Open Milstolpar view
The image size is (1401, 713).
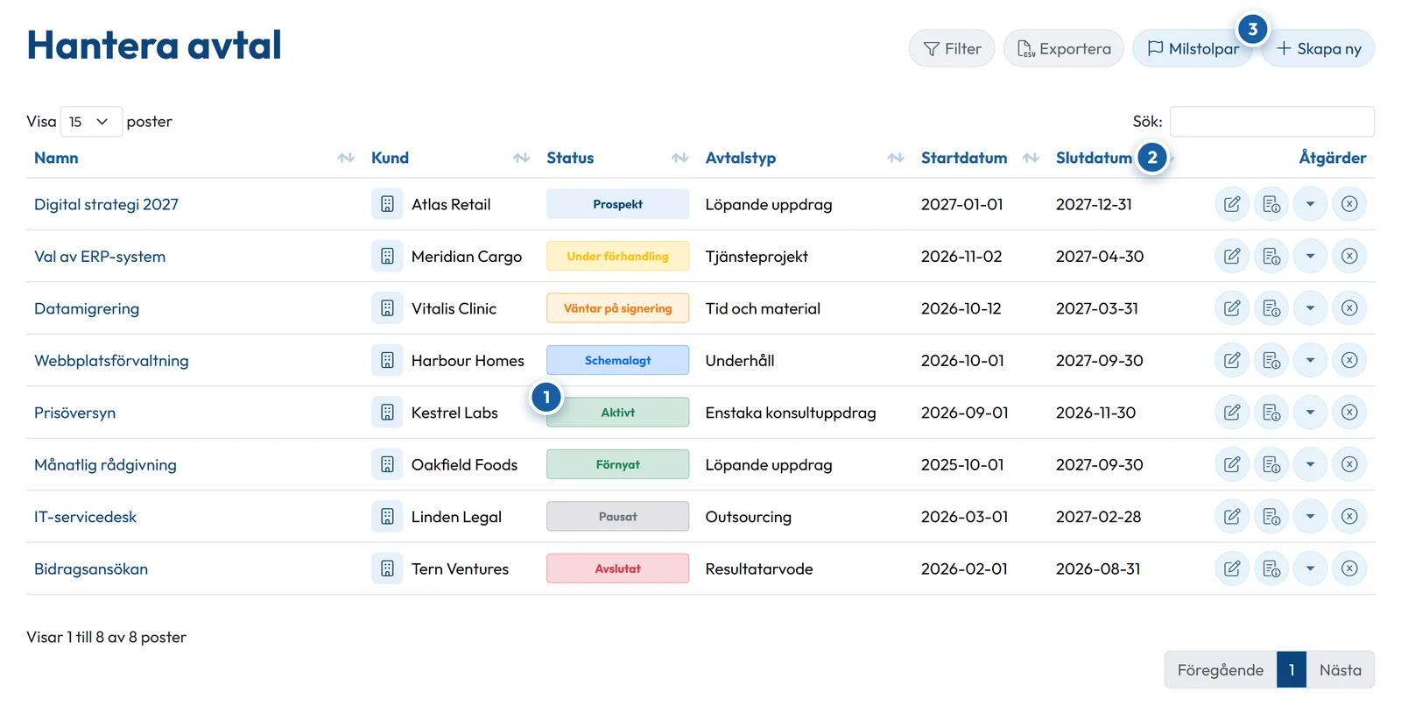1193,48
